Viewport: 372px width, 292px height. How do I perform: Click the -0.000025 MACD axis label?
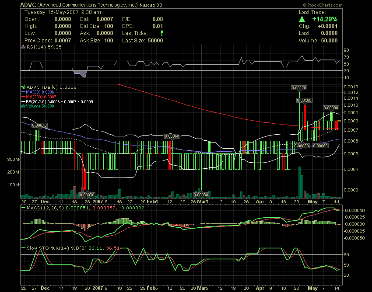click(x=354, y=231)
